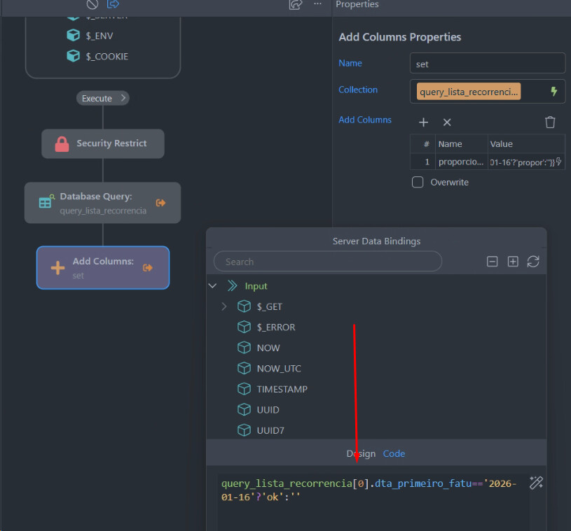Screen dimensions: 571x531
Task: Click the Name input field containing set
Action: click(487, 64)
